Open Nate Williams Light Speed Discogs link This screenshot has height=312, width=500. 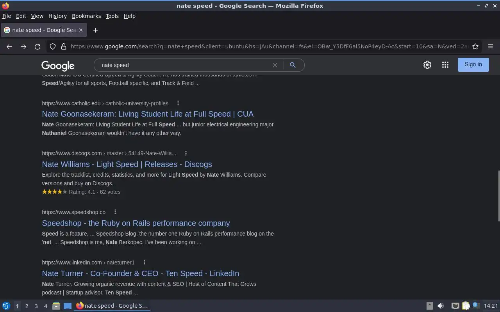127,164
